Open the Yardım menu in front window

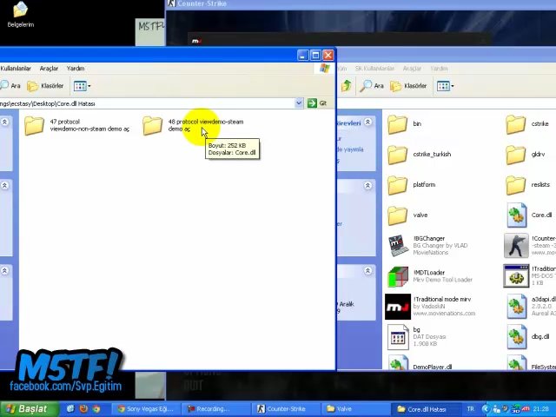pos(76,69)
